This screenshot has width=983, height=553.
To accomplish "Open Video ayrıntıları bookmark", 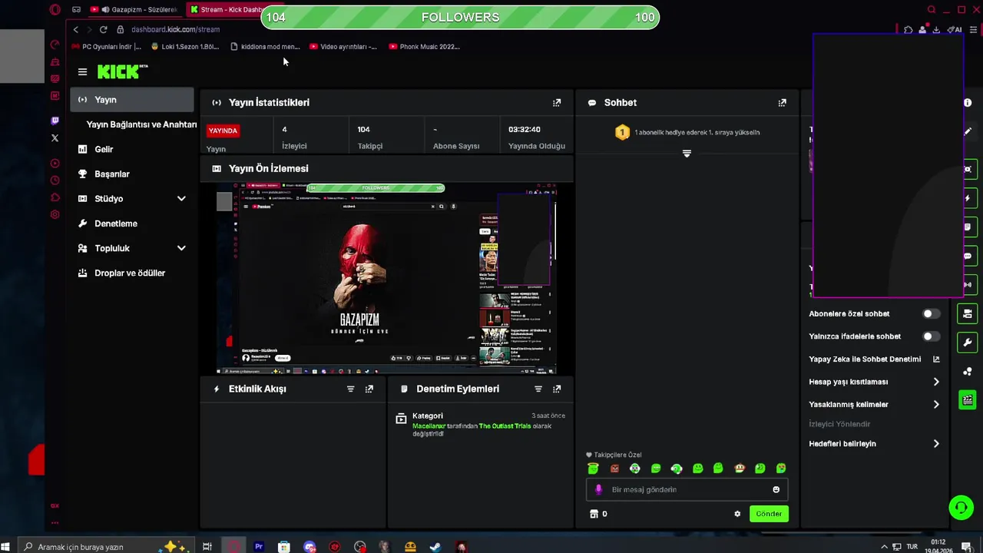I will [343, 47].
